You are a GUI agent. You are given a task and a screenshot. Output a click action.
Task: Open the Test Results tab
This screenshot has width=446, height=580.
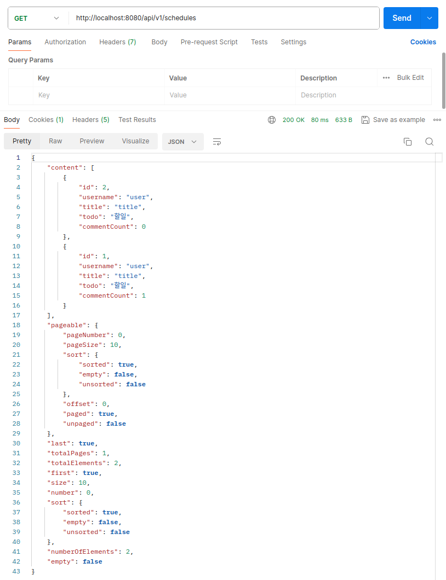[x=137, y=120]
